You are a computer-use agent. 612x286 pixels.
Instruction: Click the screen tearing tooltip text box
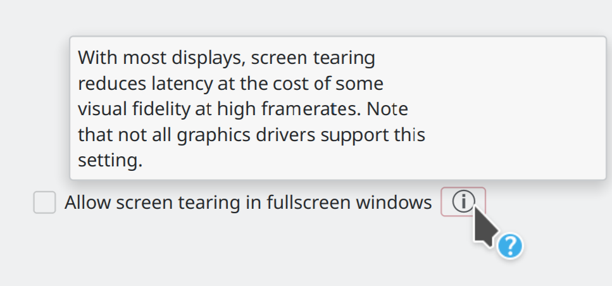point(337,108)
